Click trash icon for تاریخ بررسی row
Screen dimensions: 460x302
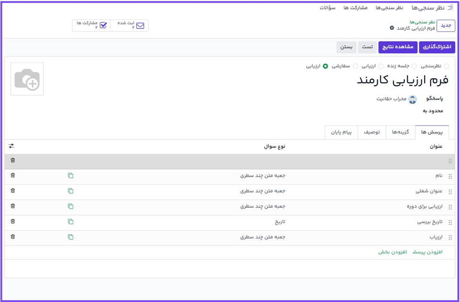pyautogui.click(x=13, y=221)
